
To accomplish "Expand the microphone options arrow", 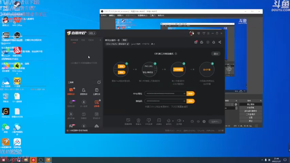I will 173,121.
